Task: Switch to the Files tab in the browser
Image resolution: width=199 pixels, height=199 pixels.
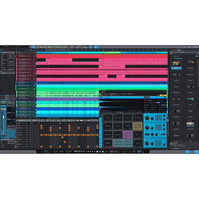Action: [x=186, y=50]
